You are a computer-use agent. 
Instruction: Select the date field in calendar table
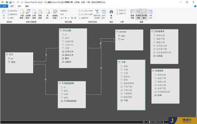[x=123, y=36]
